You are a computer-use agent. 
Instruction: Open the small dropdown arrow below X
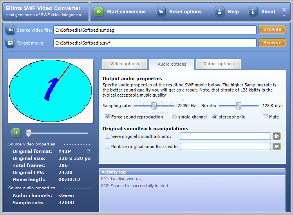pyautogui.click(x=284, y=16)
